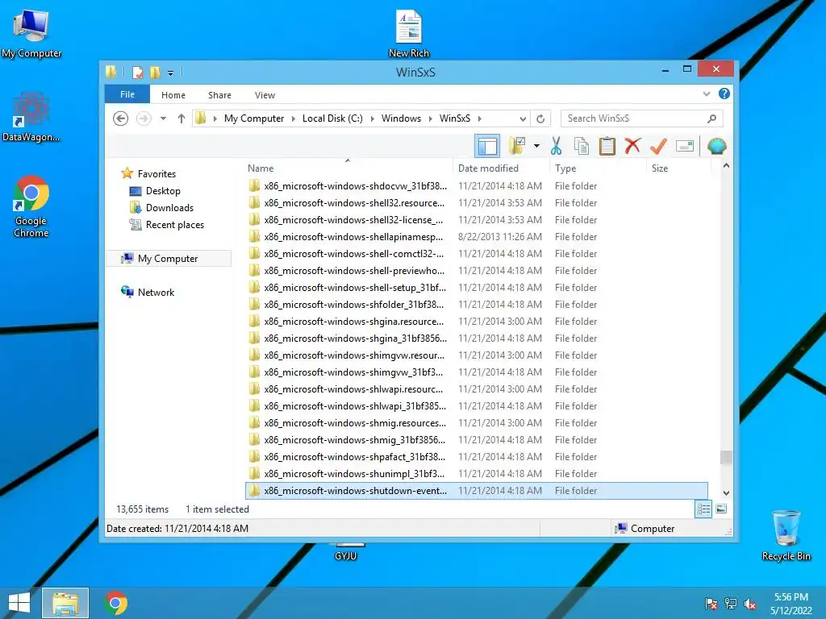Click My Computer in address breadcrumb

[x=254, y=118]
